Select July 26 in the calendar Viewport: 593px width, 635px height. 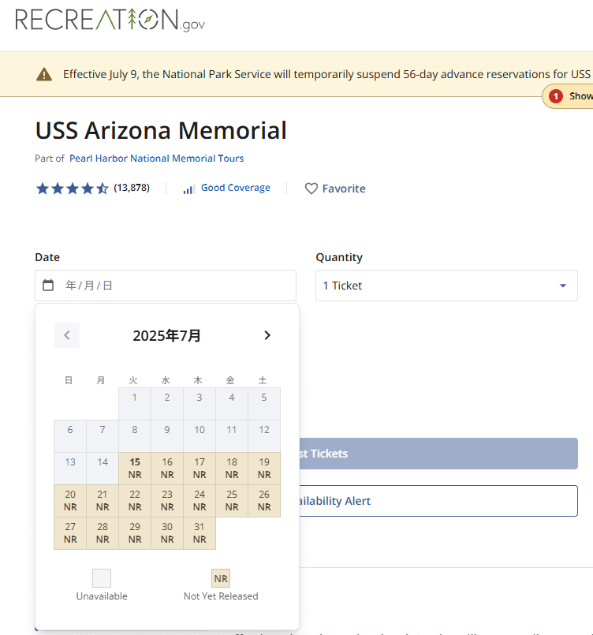tap(264, 501)
